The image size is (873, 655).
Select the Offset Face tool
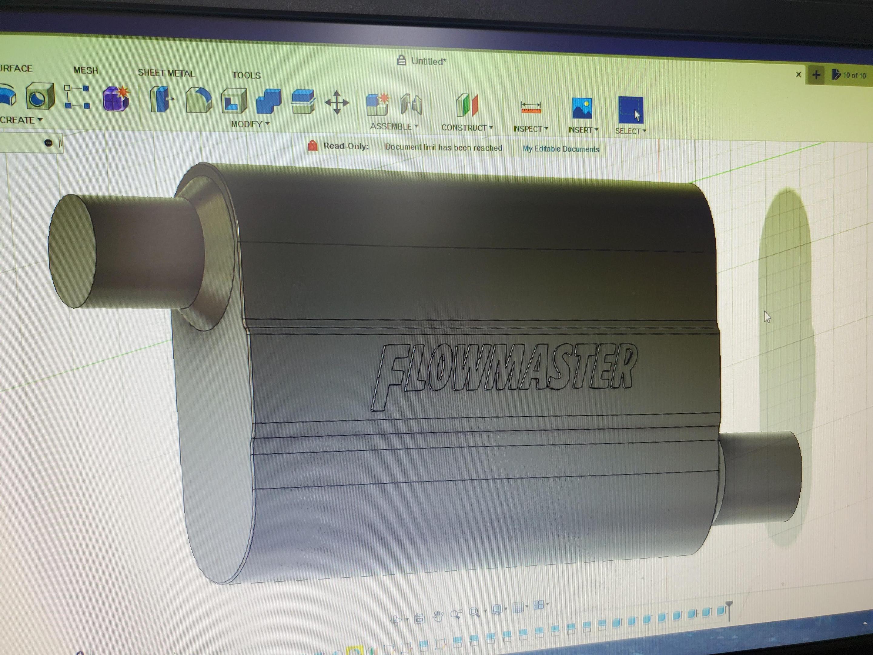point(303,102)
